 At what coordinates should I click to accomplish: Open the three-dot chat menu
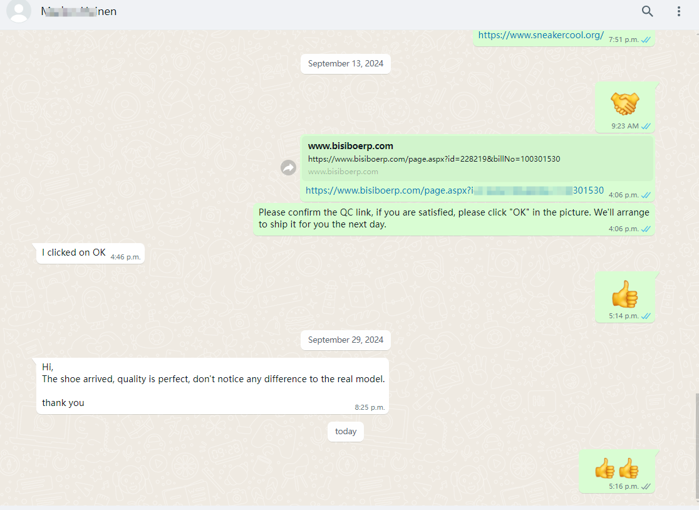coord(679,11)
